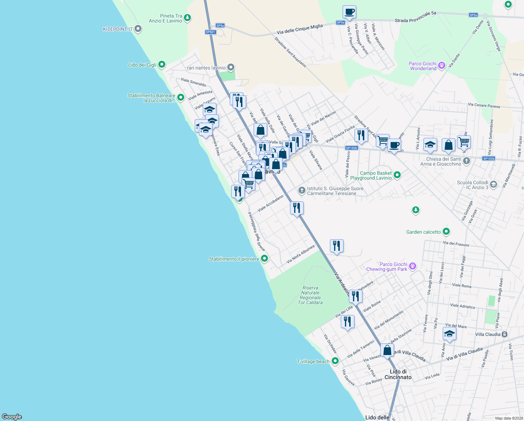Click the graduation cap icon near Viale Smeraldo
524x421 pixels.
tap(209, 109)
